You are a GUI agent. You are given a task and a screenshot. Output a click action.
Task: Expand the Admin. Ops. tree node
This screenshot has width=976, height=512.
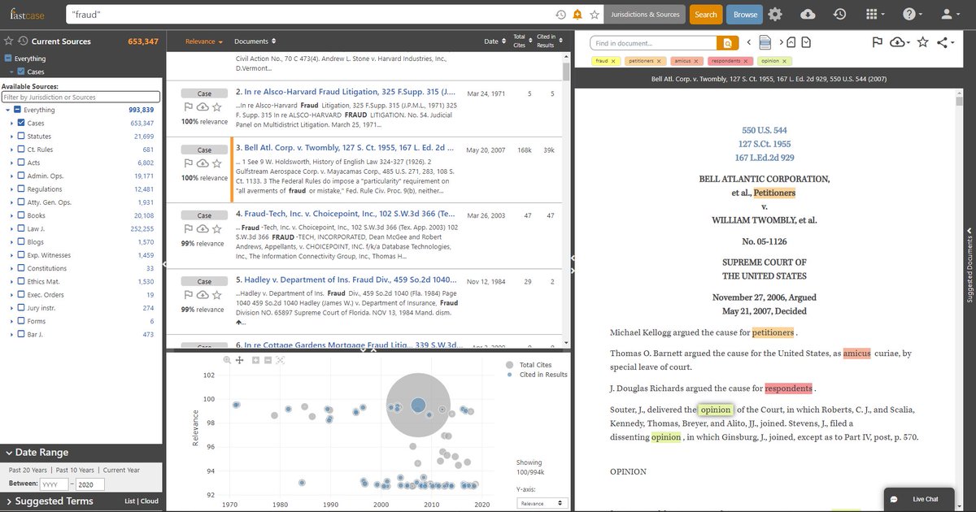coord(12,176)
